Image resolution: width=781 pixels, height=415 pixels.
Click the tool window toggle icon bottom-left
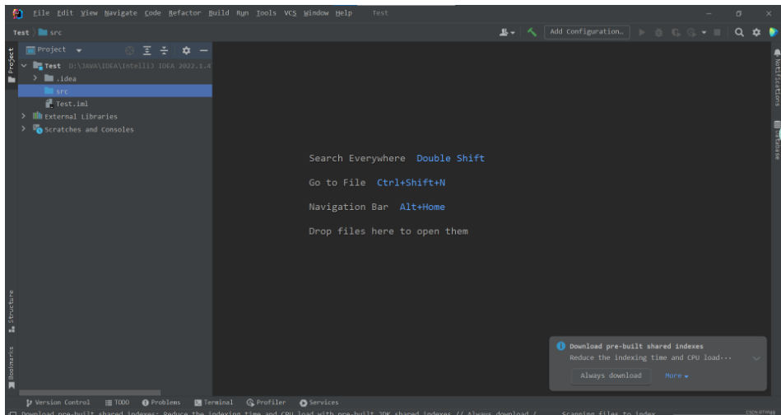point(13,413)
